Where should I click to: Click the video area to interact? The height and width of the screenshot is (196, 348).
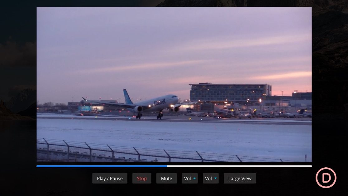click(174, 84)
